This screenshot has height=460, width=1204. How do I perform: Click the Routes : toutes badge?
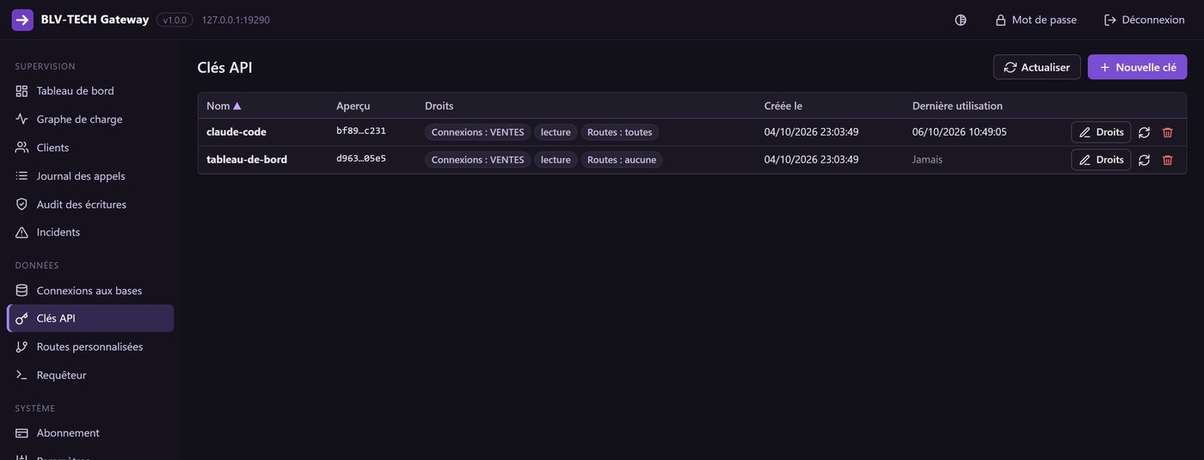[619, 132]
